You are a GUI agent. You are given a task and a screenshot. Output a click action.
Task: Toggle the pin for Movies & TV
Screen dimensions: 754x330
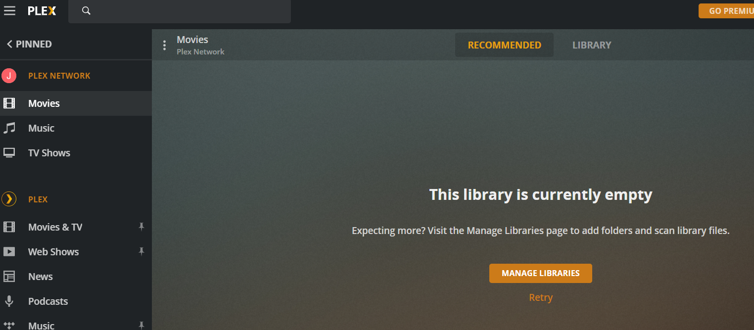(141, 227)
